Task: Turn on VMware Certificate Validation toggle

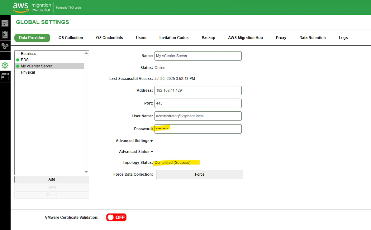Action: (x=116, y=218)
